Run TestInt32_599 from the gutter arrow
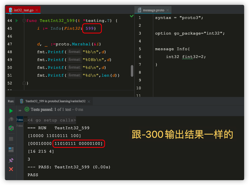Image resolution: width=249 pixels, height=185 pixels. [17, 21]
